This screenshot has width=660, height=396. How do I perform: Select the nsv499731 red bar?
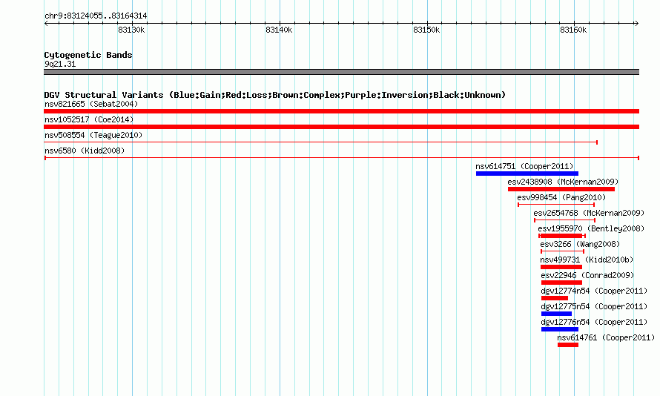[561, 267]
